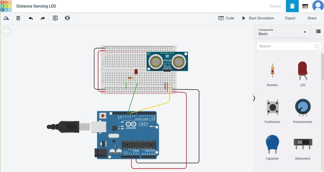Pick the Capacitor component

[x=272, y=148]
